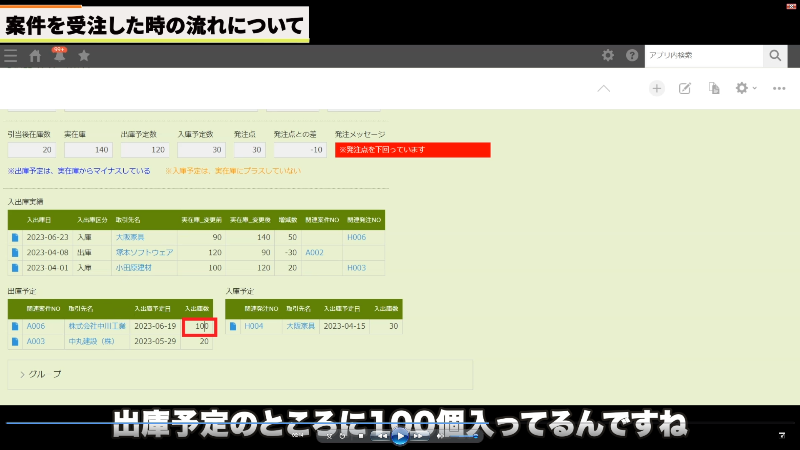This screenshot has width=800, height=450.
Task: Open the A006 related case link
Action: tap(36, 326)
